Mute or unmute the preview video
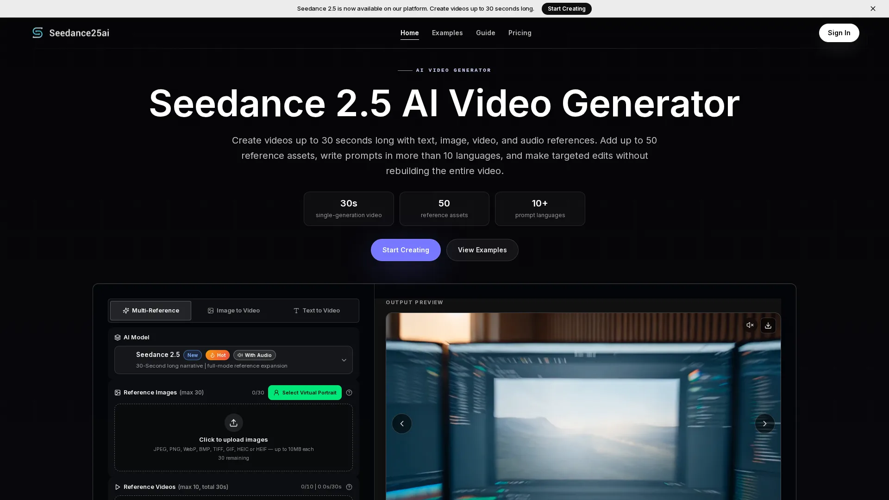Viewport: 889px width, 500px height. pyautogui.click(x=750, y=325)
